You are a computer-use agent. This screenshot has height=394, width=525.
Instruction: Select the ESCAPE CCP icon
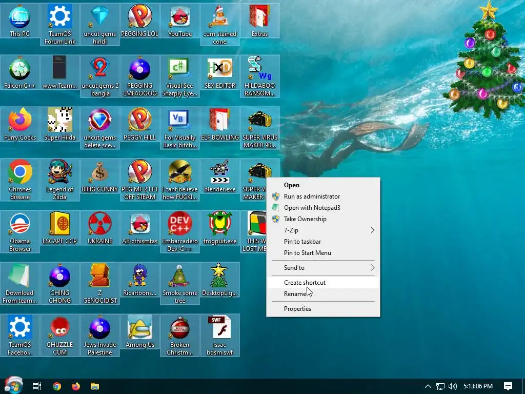coord(60,228)
